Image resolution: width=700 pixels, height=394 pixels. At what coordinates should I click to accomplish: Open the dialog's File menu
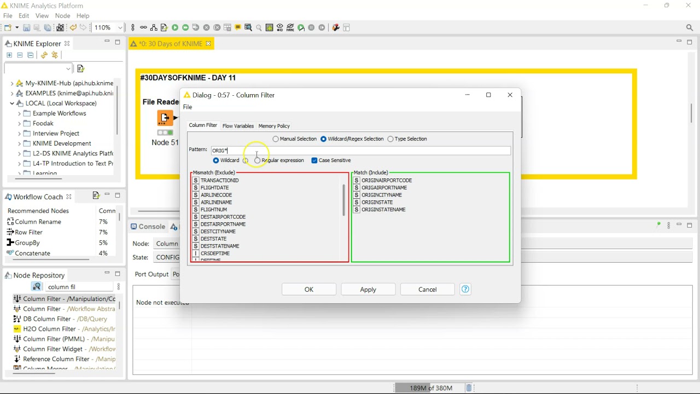[x=188, y=107]
